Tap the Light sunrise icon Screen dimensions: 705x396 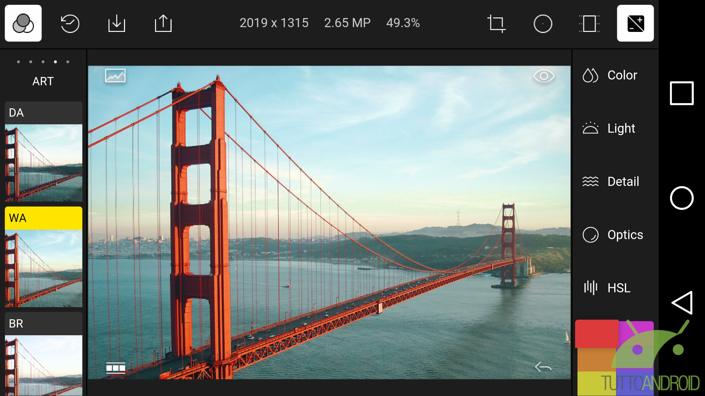coord(590,128)
